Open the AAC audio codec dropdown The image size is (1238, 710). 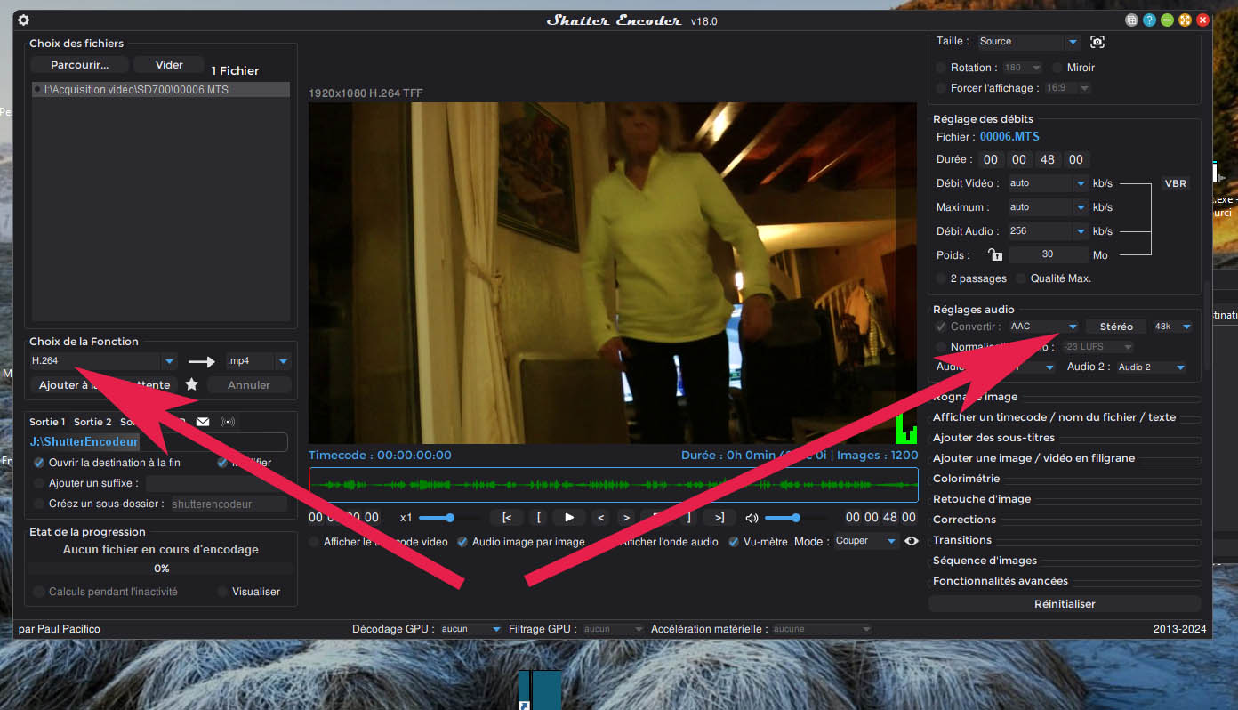(x=1044, y=327)
